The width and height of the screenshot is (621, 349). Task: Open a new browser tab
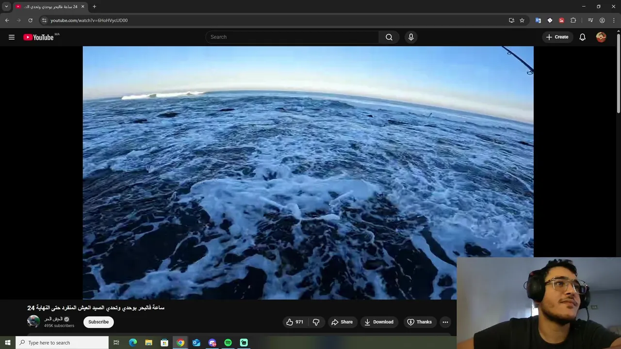(x=94, y=7)
